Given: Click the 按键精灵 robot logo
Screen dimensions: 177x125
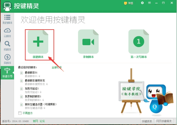Looking at the screenshot, I should [x=7, y=6].
